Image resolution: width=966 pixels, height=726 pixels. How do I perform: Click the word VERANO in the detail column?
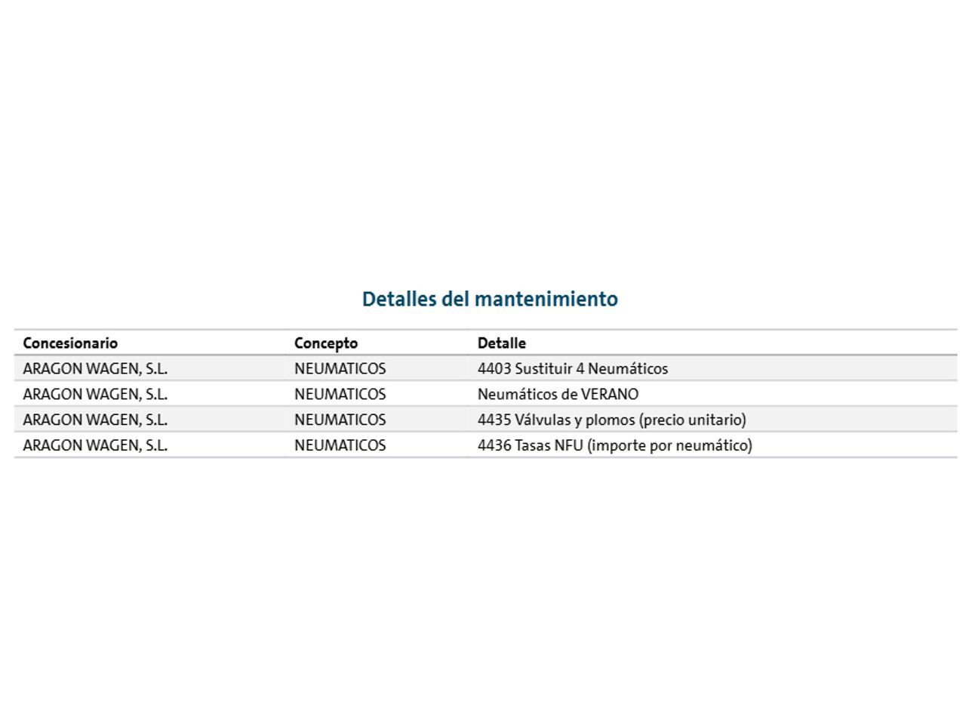(610, 394)
